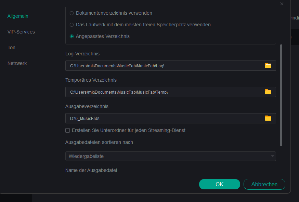This screenshot has width=299, height=202.
Task: Go to Netzwerk settings
Action: 17,63
